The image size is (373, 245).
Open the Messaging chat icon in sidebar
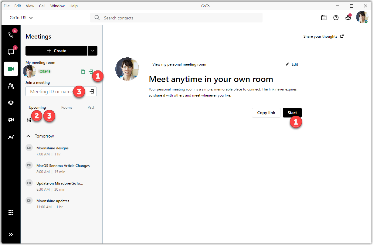(x=11, y=52)
